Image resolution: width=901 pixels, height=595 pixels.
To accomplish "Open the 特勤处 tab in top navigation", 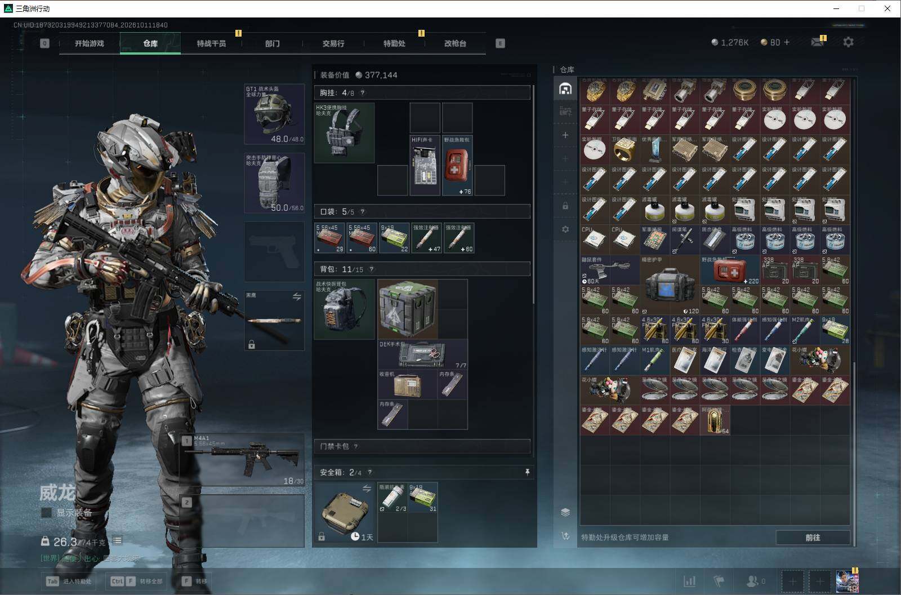I will tap(394, 43).
